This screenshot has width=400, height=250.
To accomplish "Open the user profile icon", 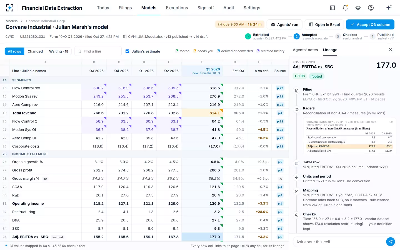I will pyautogui.click(x=371, y=8).
